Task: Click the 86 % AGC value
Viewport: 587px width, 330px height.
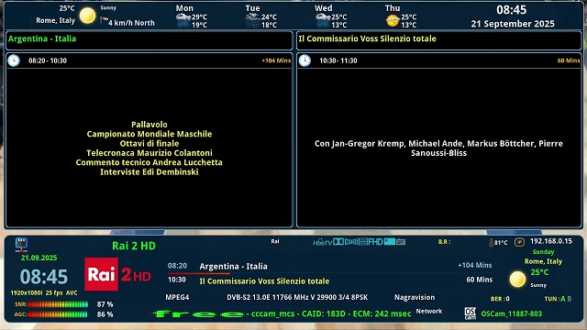Action: [105, 314]
